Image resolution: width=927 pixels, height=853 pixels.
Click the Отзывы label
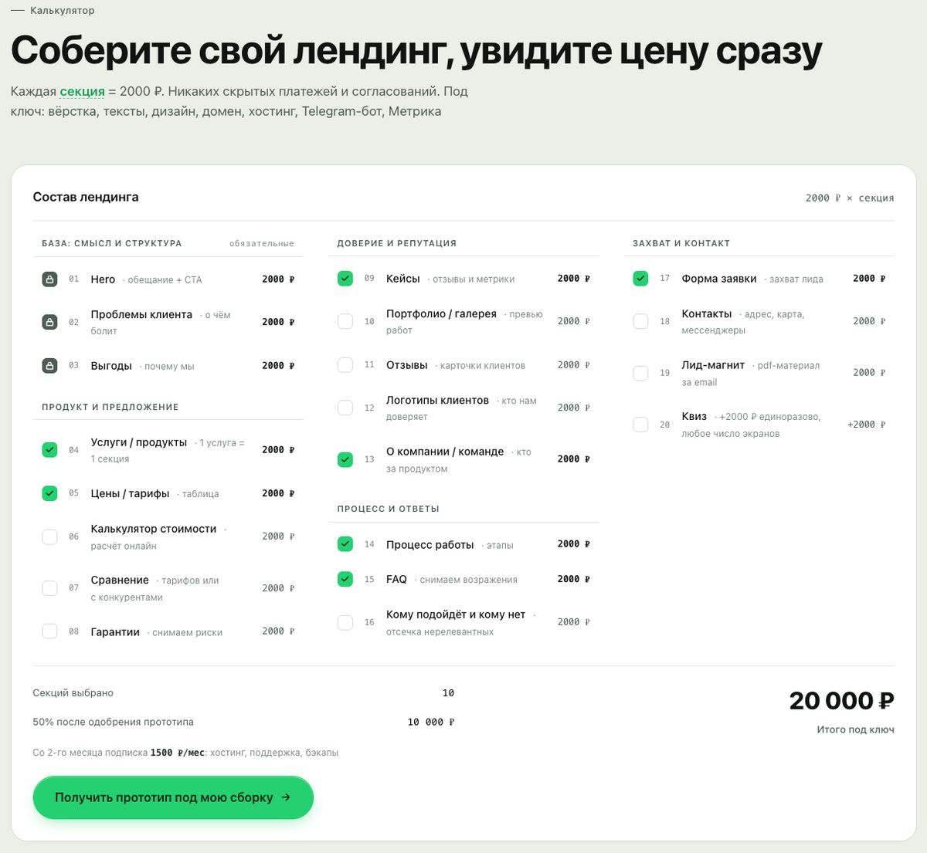point(407,365)
